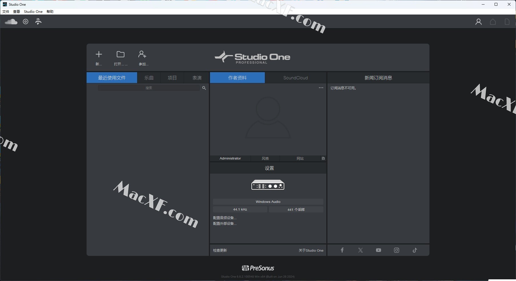Click the 订阅消息不可用 message text

343,88
